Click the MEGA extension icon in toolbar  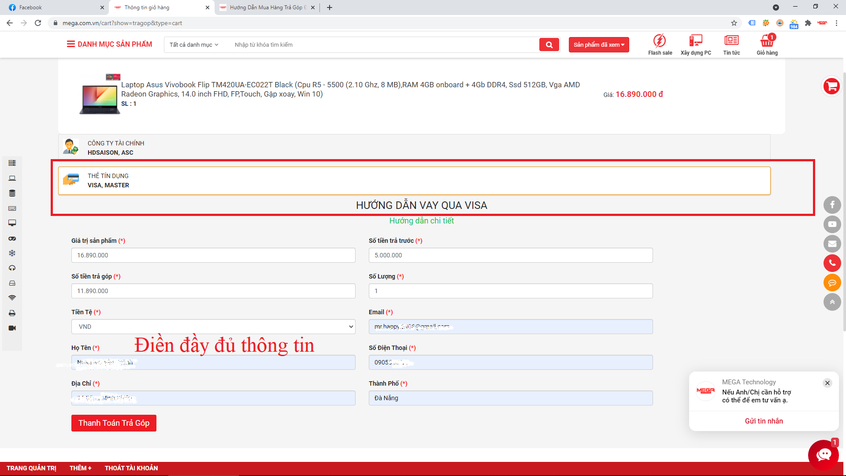pyautogui.click(x=822, y=23)
